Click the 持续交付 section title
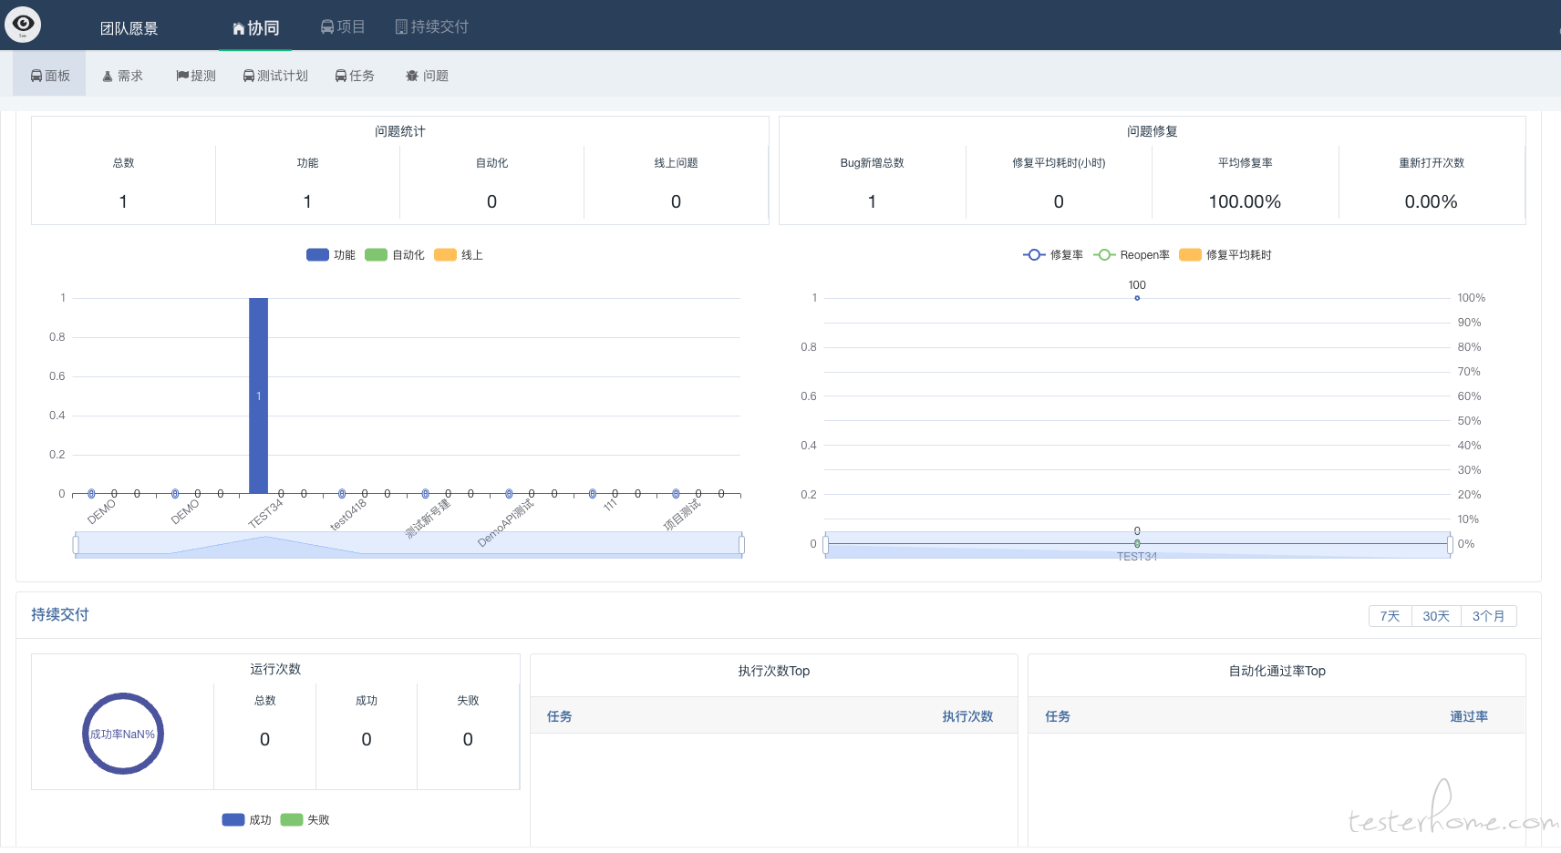The height and width of the screenshot is (853, 1561). coord(60,614)
